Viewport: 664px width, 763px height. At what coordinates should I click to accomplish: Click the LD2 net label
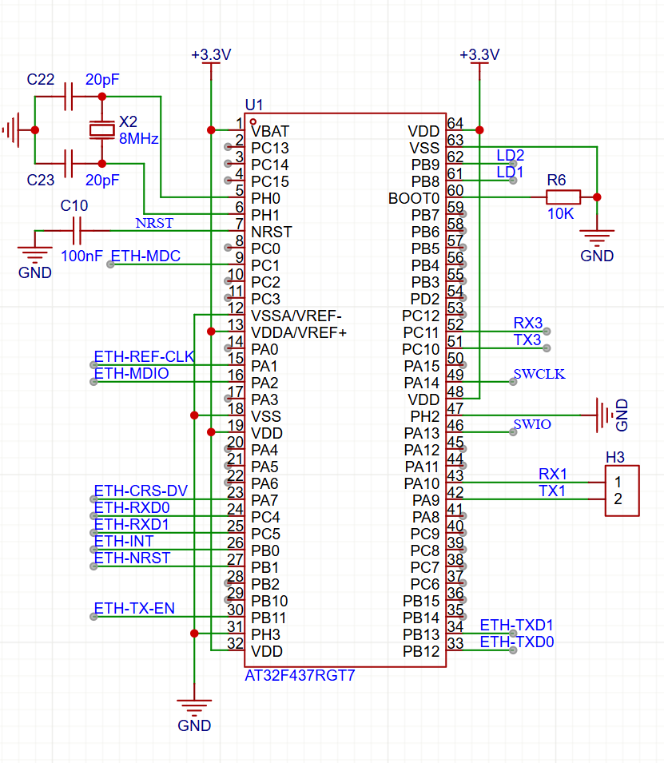coord(510,155)
